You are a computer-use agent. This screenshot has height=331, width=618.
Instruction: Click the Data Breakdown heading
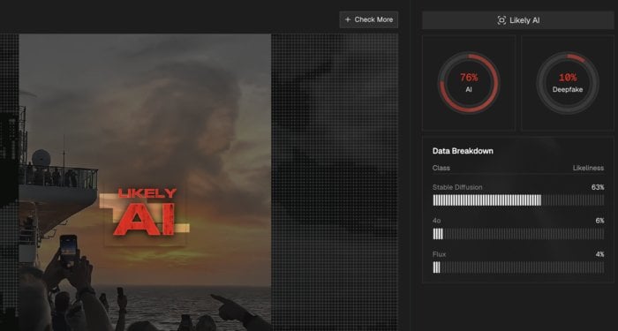(x=463, y=151)
